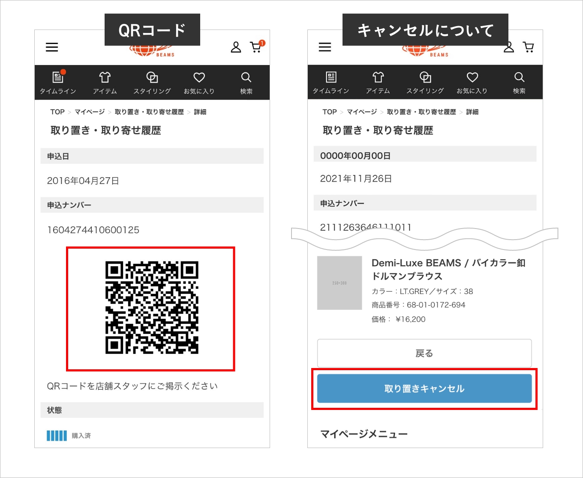The image size is (583, 478).
Task: Click 取り置き・取り寄せ履歴 breadcrumb in right screen
Action: (x=421, y=112)
